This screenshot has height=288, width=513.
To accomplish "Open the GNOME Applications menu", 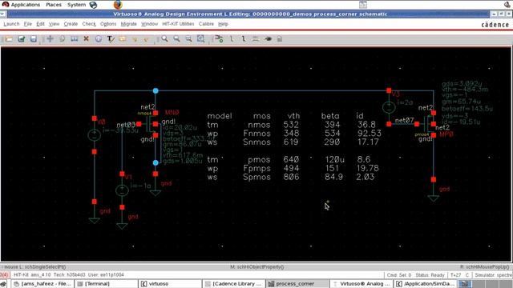I will point(22,5).
